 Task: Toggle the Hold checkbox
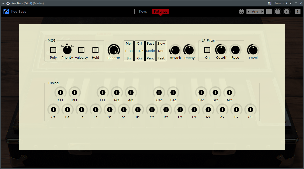click(95, 50)
